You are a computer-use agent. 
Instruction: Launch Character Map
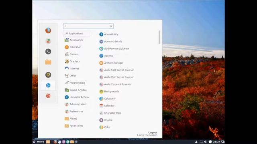[110, 113]
